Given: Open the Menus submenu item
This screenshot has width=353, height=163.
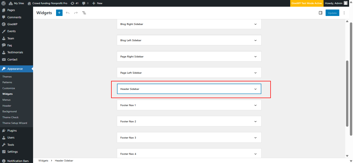Looking at the screenshot, I should [x=6, y=100].
